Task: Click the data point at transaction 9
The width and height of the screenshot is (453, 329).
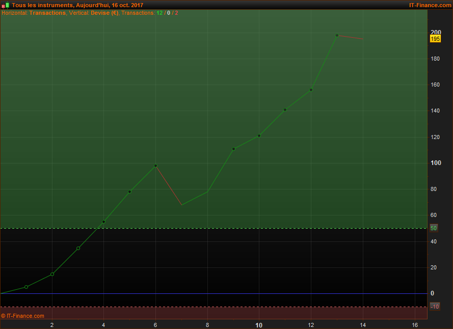Action: (233, 149)
